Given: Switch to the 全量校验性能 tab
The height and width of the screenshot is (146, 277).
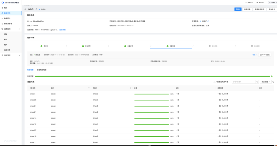Looking at the screenshot, I should [x=42, y=70].
